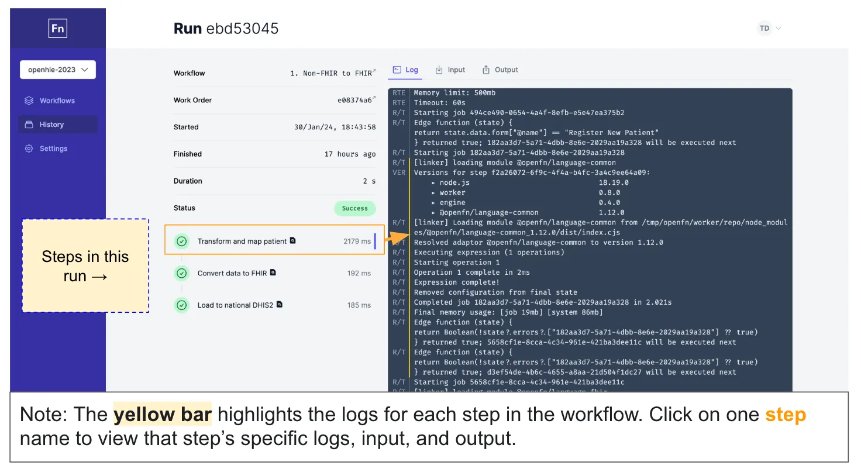This screenshot has height=469, width=861.
Task: Click log line 'Executing expression (1 operations)'
Action: pyautogui.click(x=489, y=253)
